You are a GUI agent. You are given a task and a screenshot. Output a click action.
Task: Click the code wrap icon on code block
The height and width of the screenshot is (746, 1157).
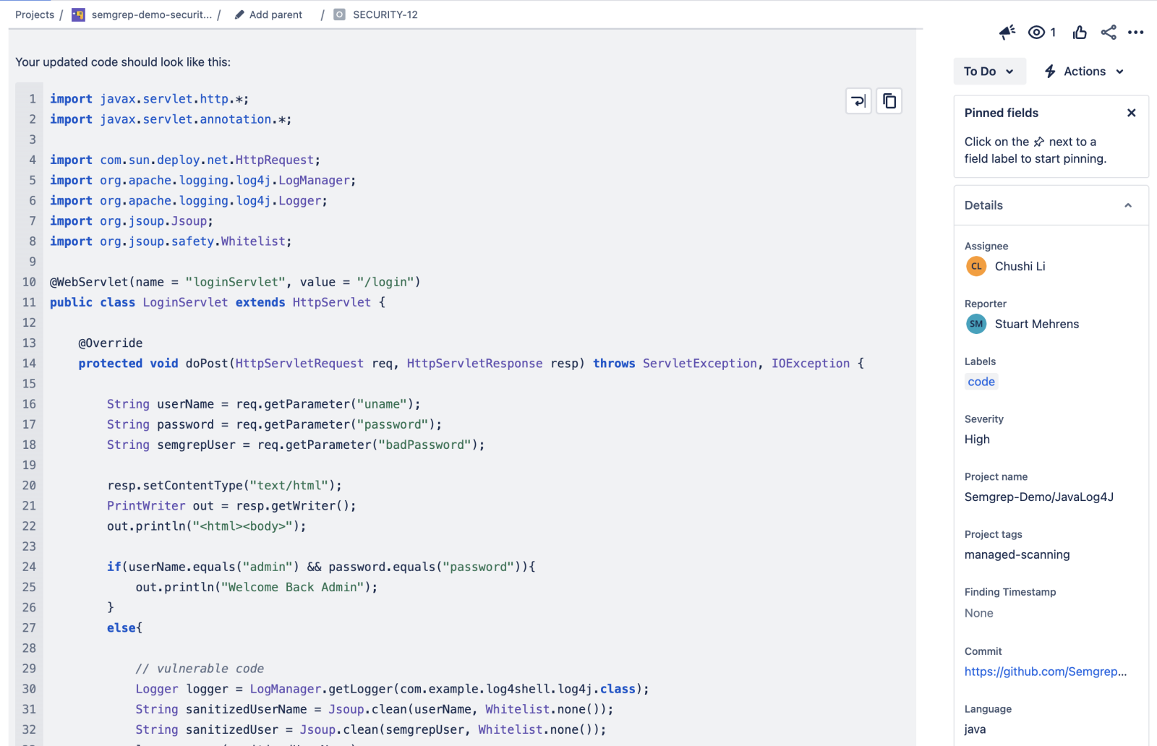858,100
